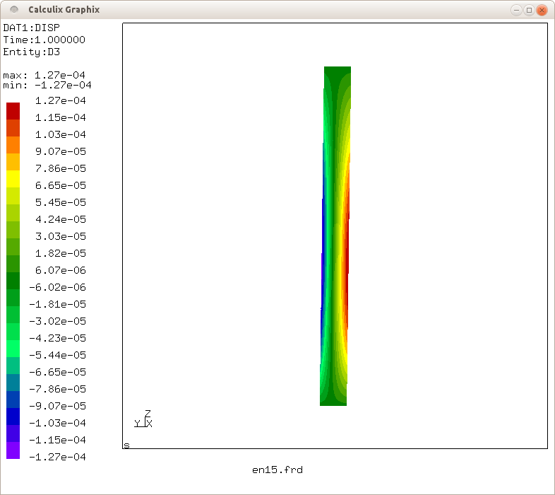Click the orange legend color band
Viewport: 555px width, 495px height.
coord(13,145)
